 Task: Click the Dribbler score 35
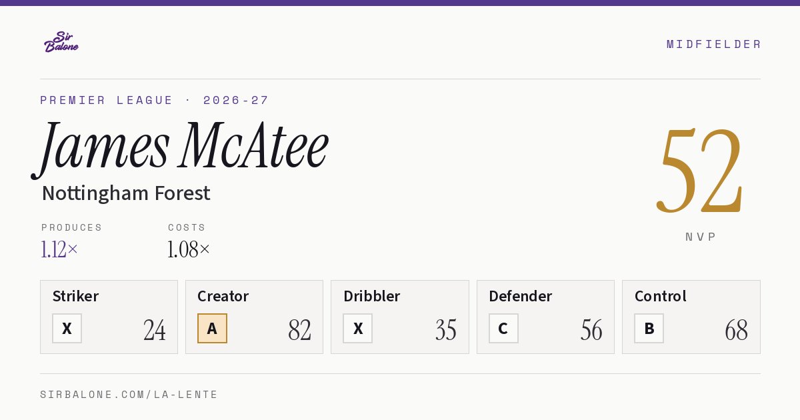(445, 330)
